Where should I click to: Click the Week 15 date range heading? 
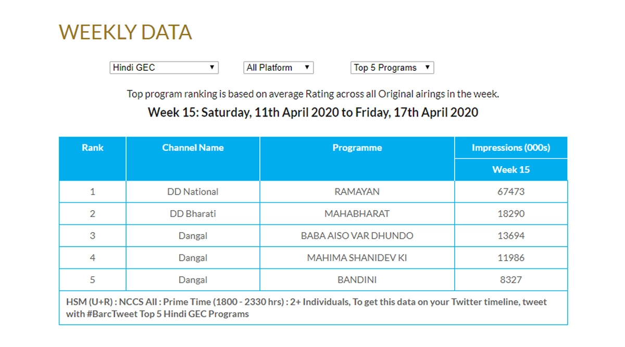click(x=313, y=112)
